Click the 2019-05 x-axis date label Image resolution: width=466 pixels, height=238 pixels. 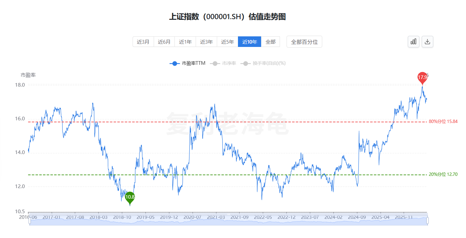(145, 217)
